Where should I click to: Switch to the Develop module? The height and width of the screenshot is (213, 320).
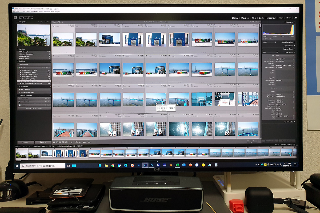click(245, 18)
